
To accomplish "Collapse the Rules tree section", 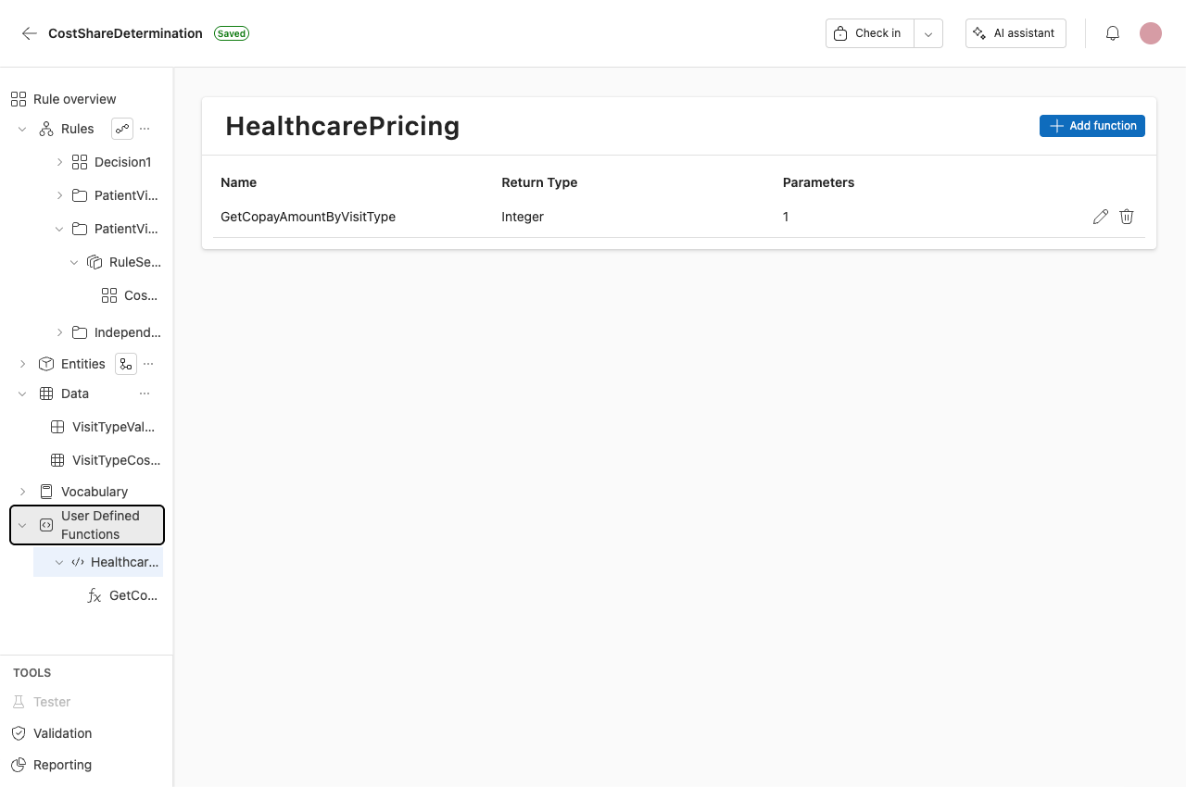I will (x=22, y=129).
